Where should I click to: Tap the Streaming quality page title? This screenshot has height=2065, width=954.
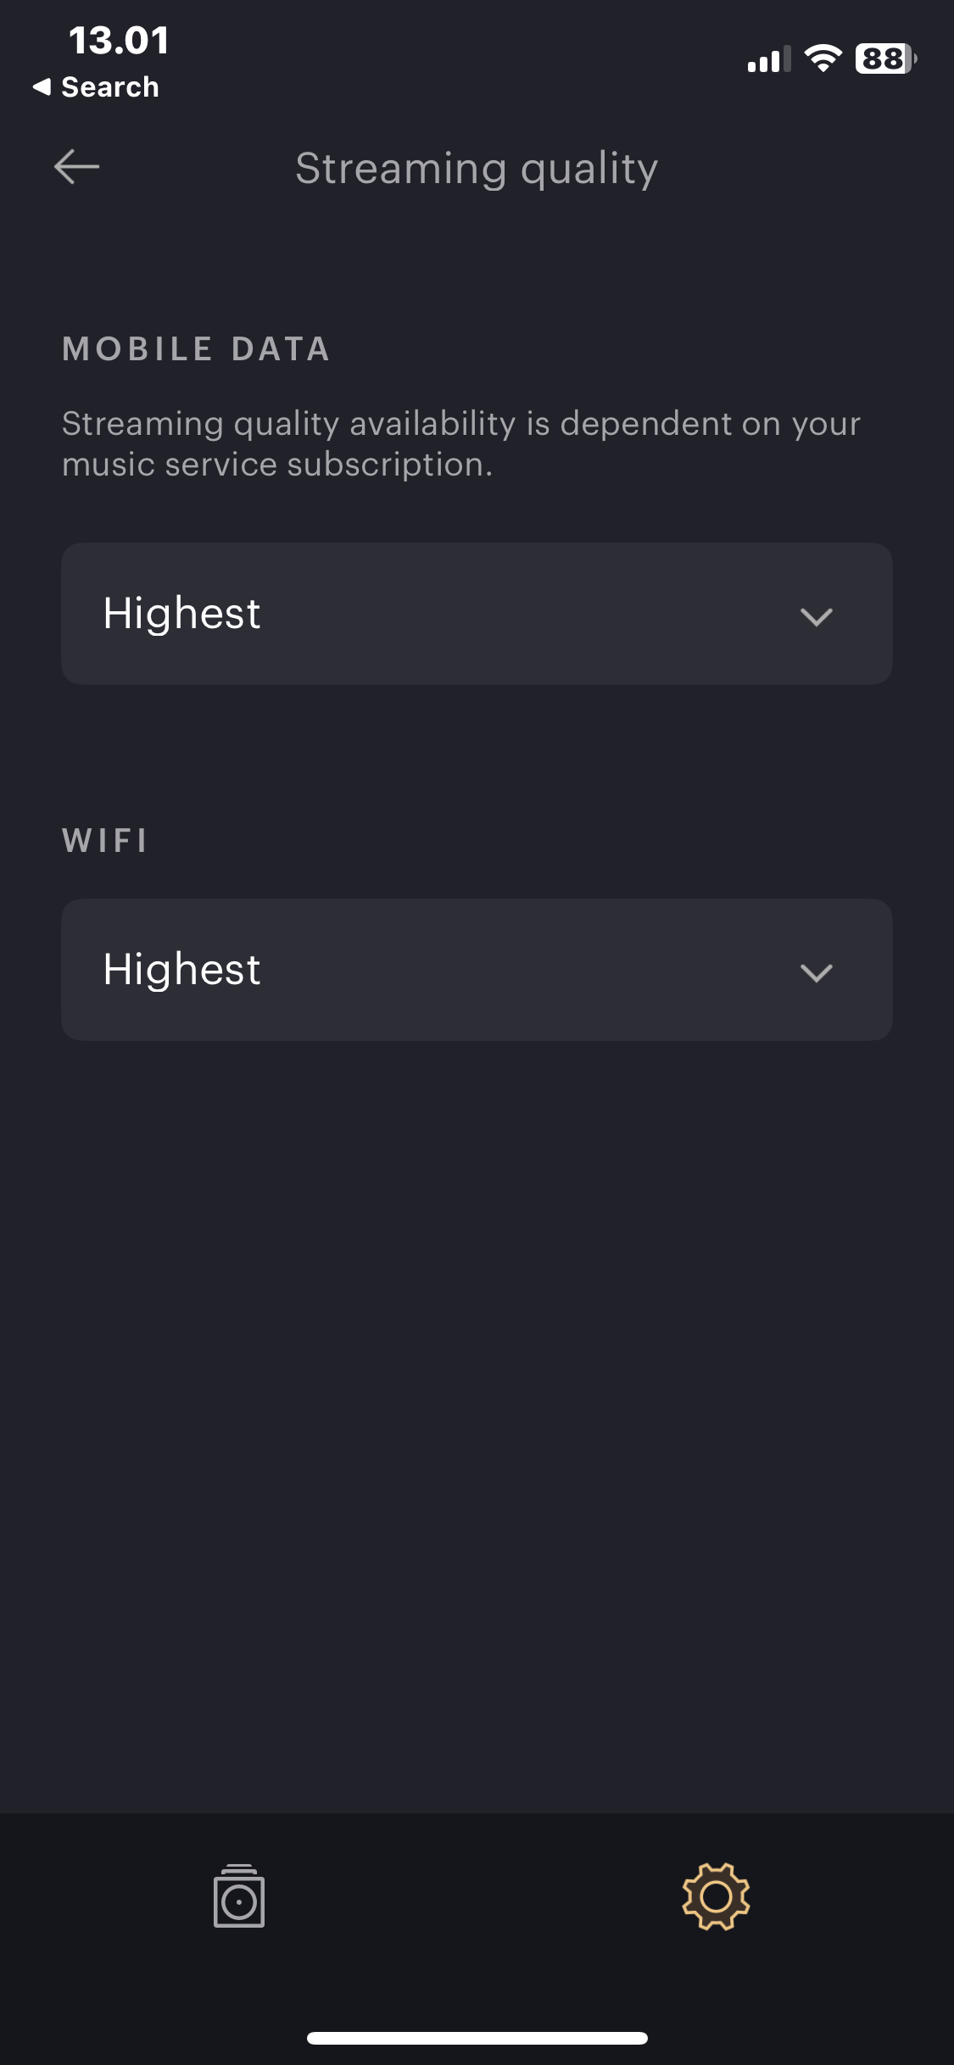(477, 168)
